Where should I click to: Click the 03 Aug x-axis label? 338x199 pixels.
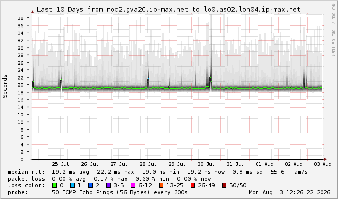click(322, 164)
